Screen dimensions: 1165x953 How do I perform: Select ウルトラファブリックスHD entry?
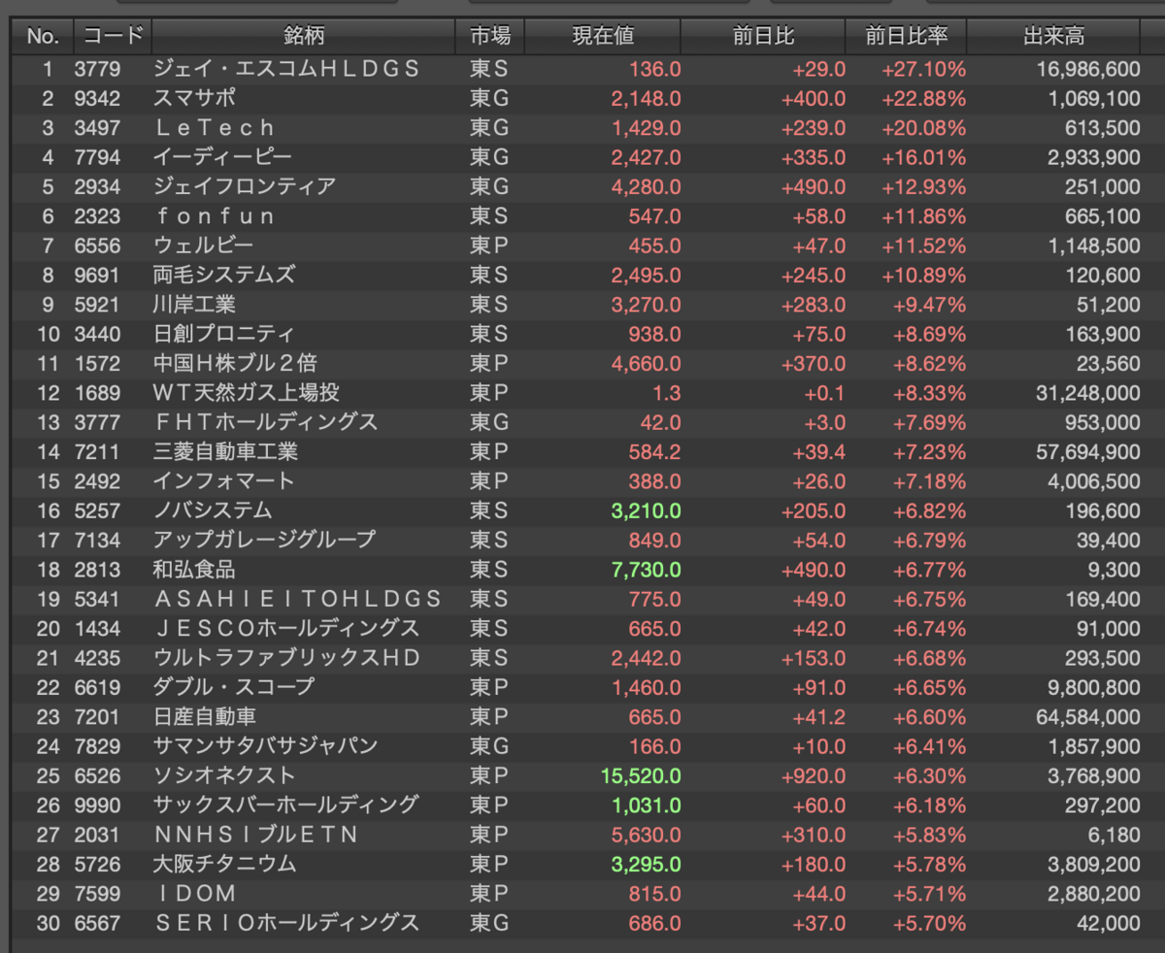(x=286, y=657)
